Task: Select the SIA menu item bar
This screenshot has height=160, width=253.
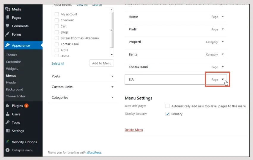Action: (x=176, y=80)
